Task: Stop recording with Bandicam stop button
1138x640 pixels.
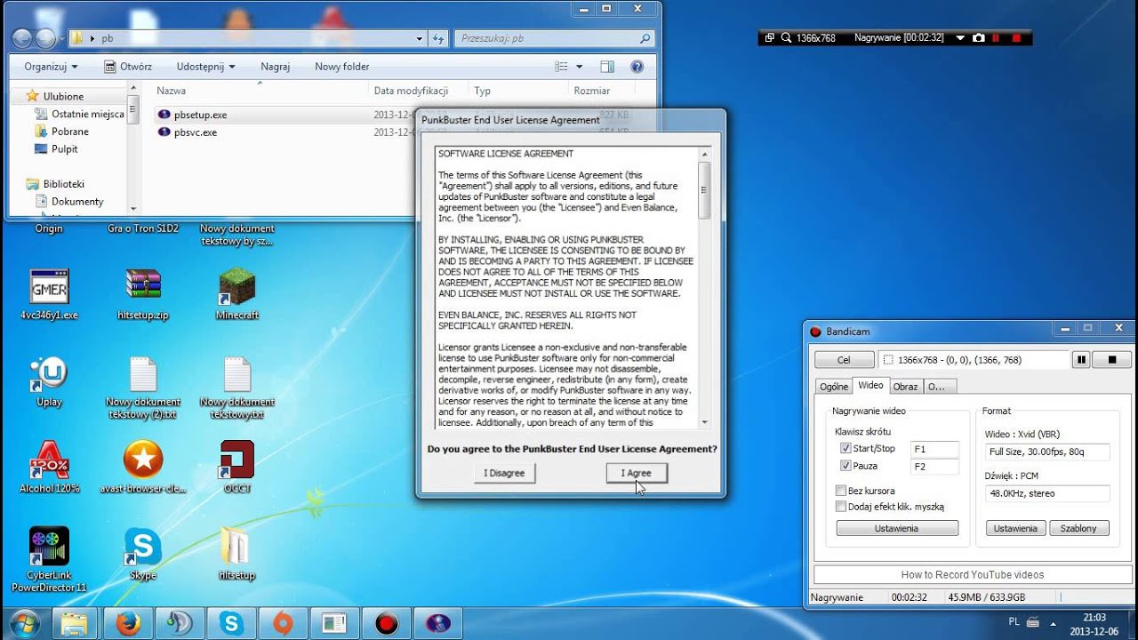Action: (x=1111, y=360)
